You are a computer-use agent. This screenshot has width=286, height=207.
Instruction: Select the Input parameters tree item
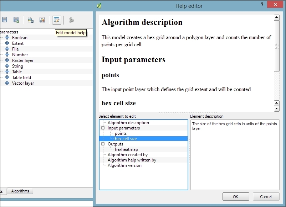coord(124,128)
